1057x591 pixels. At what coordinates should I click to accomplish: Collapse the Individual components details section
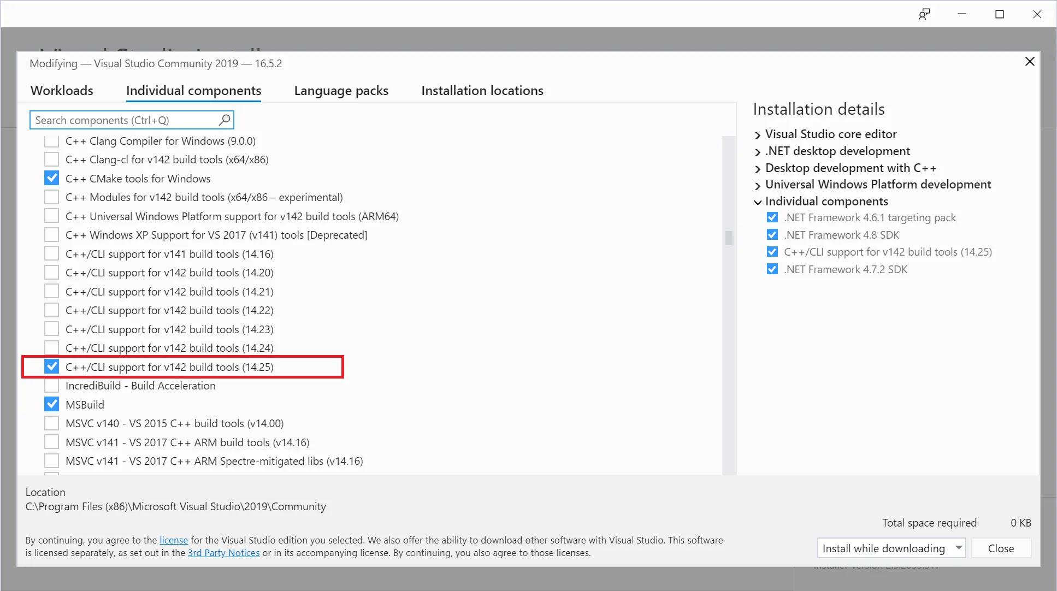[x=758, y=202]
